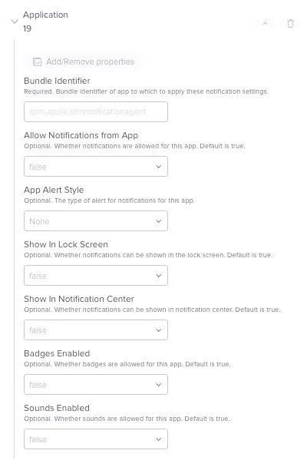Click the Bundle Identifier input field

pos(96,111)
